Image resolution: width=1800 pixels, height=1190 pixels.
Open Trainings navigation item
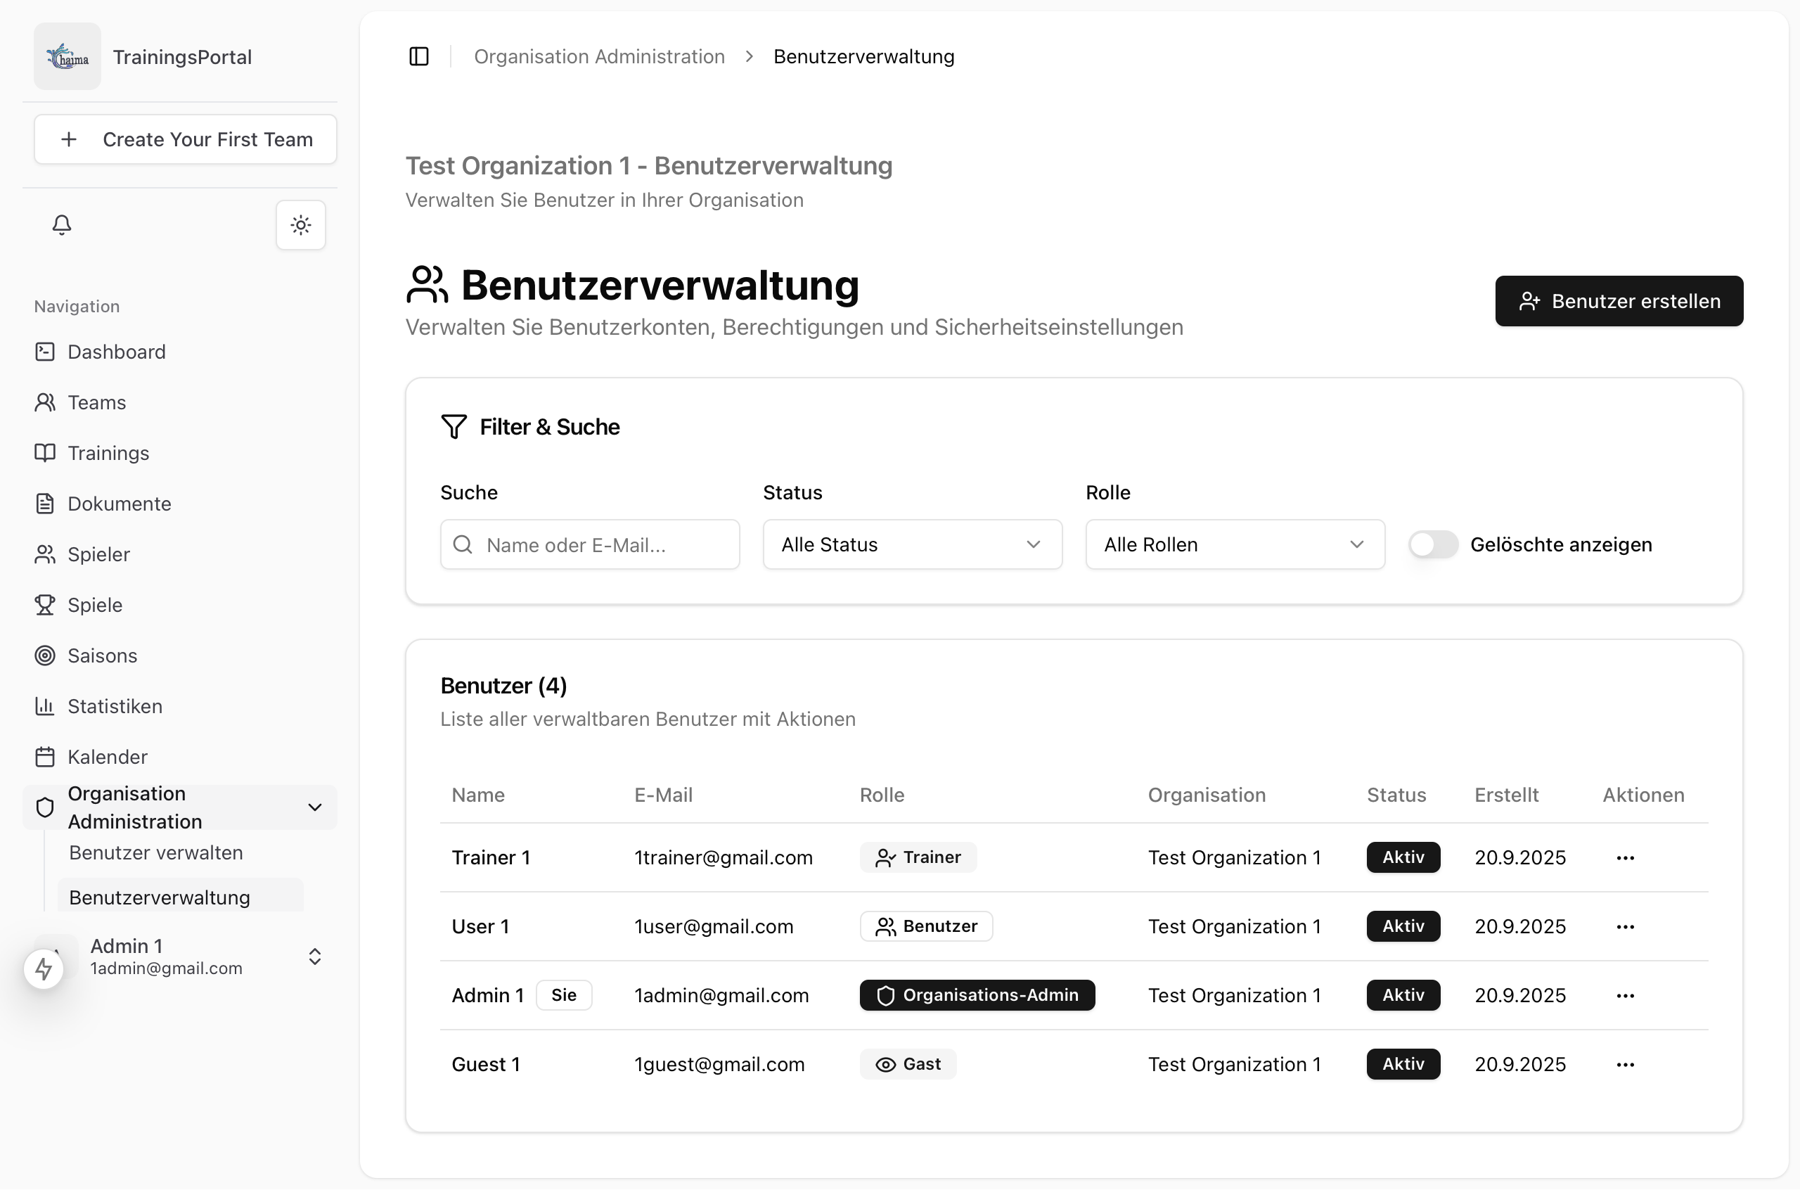point(179,453)
